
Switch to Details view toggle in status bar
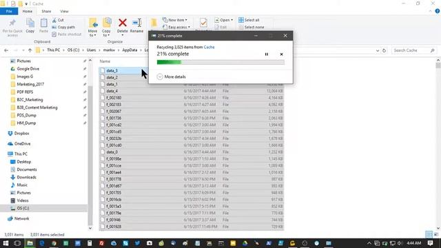(429, 234)
